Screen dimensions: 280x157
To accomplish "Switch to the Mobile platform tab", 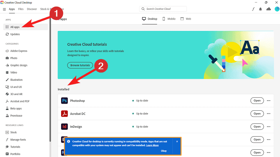I will click(x=169, y=19).
